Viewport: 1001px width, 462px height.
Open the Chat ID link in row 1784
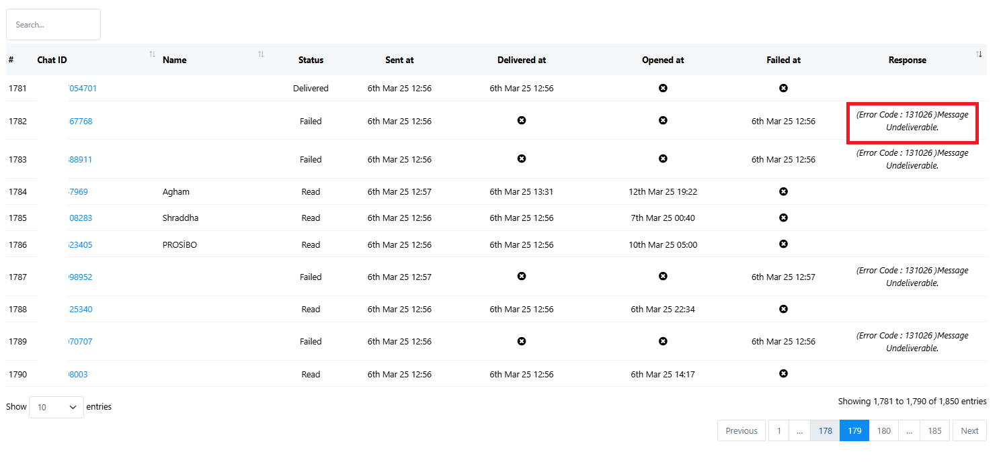click(x=79, y=192)
